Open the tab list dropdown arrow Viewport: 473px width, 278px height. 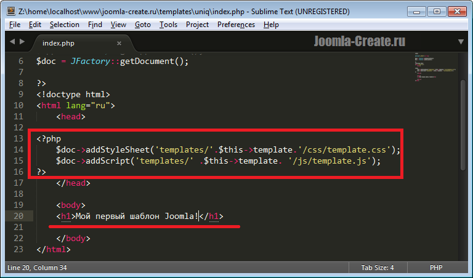(461, 42)
